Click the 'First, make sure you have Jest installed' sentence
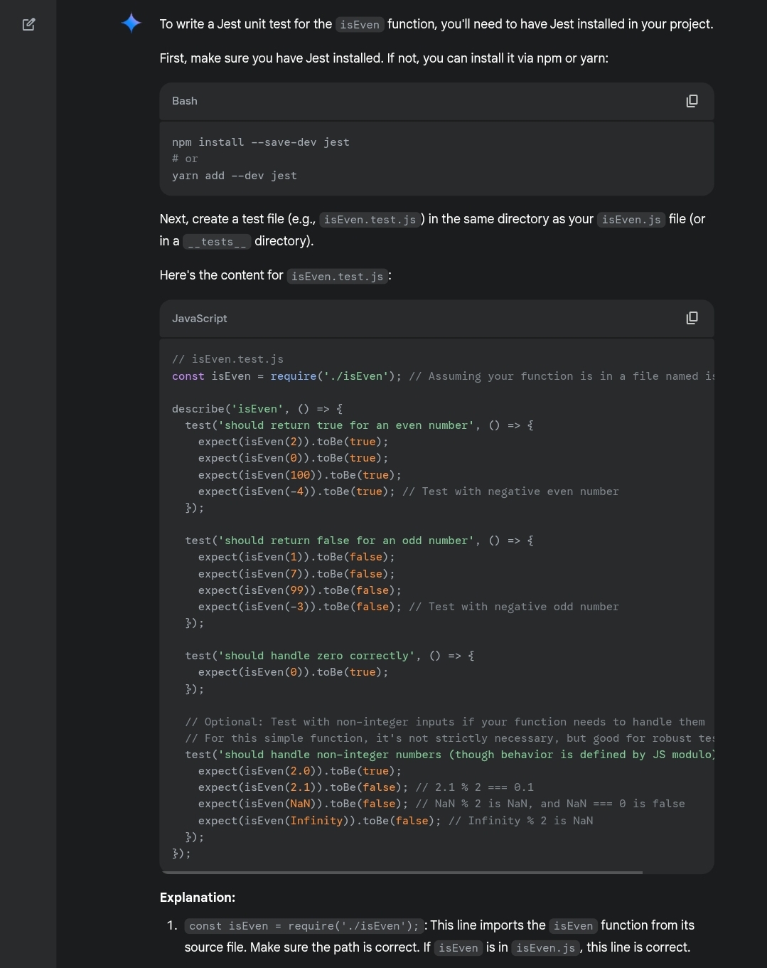Screen dimensions: 767x968 [384, 58]
